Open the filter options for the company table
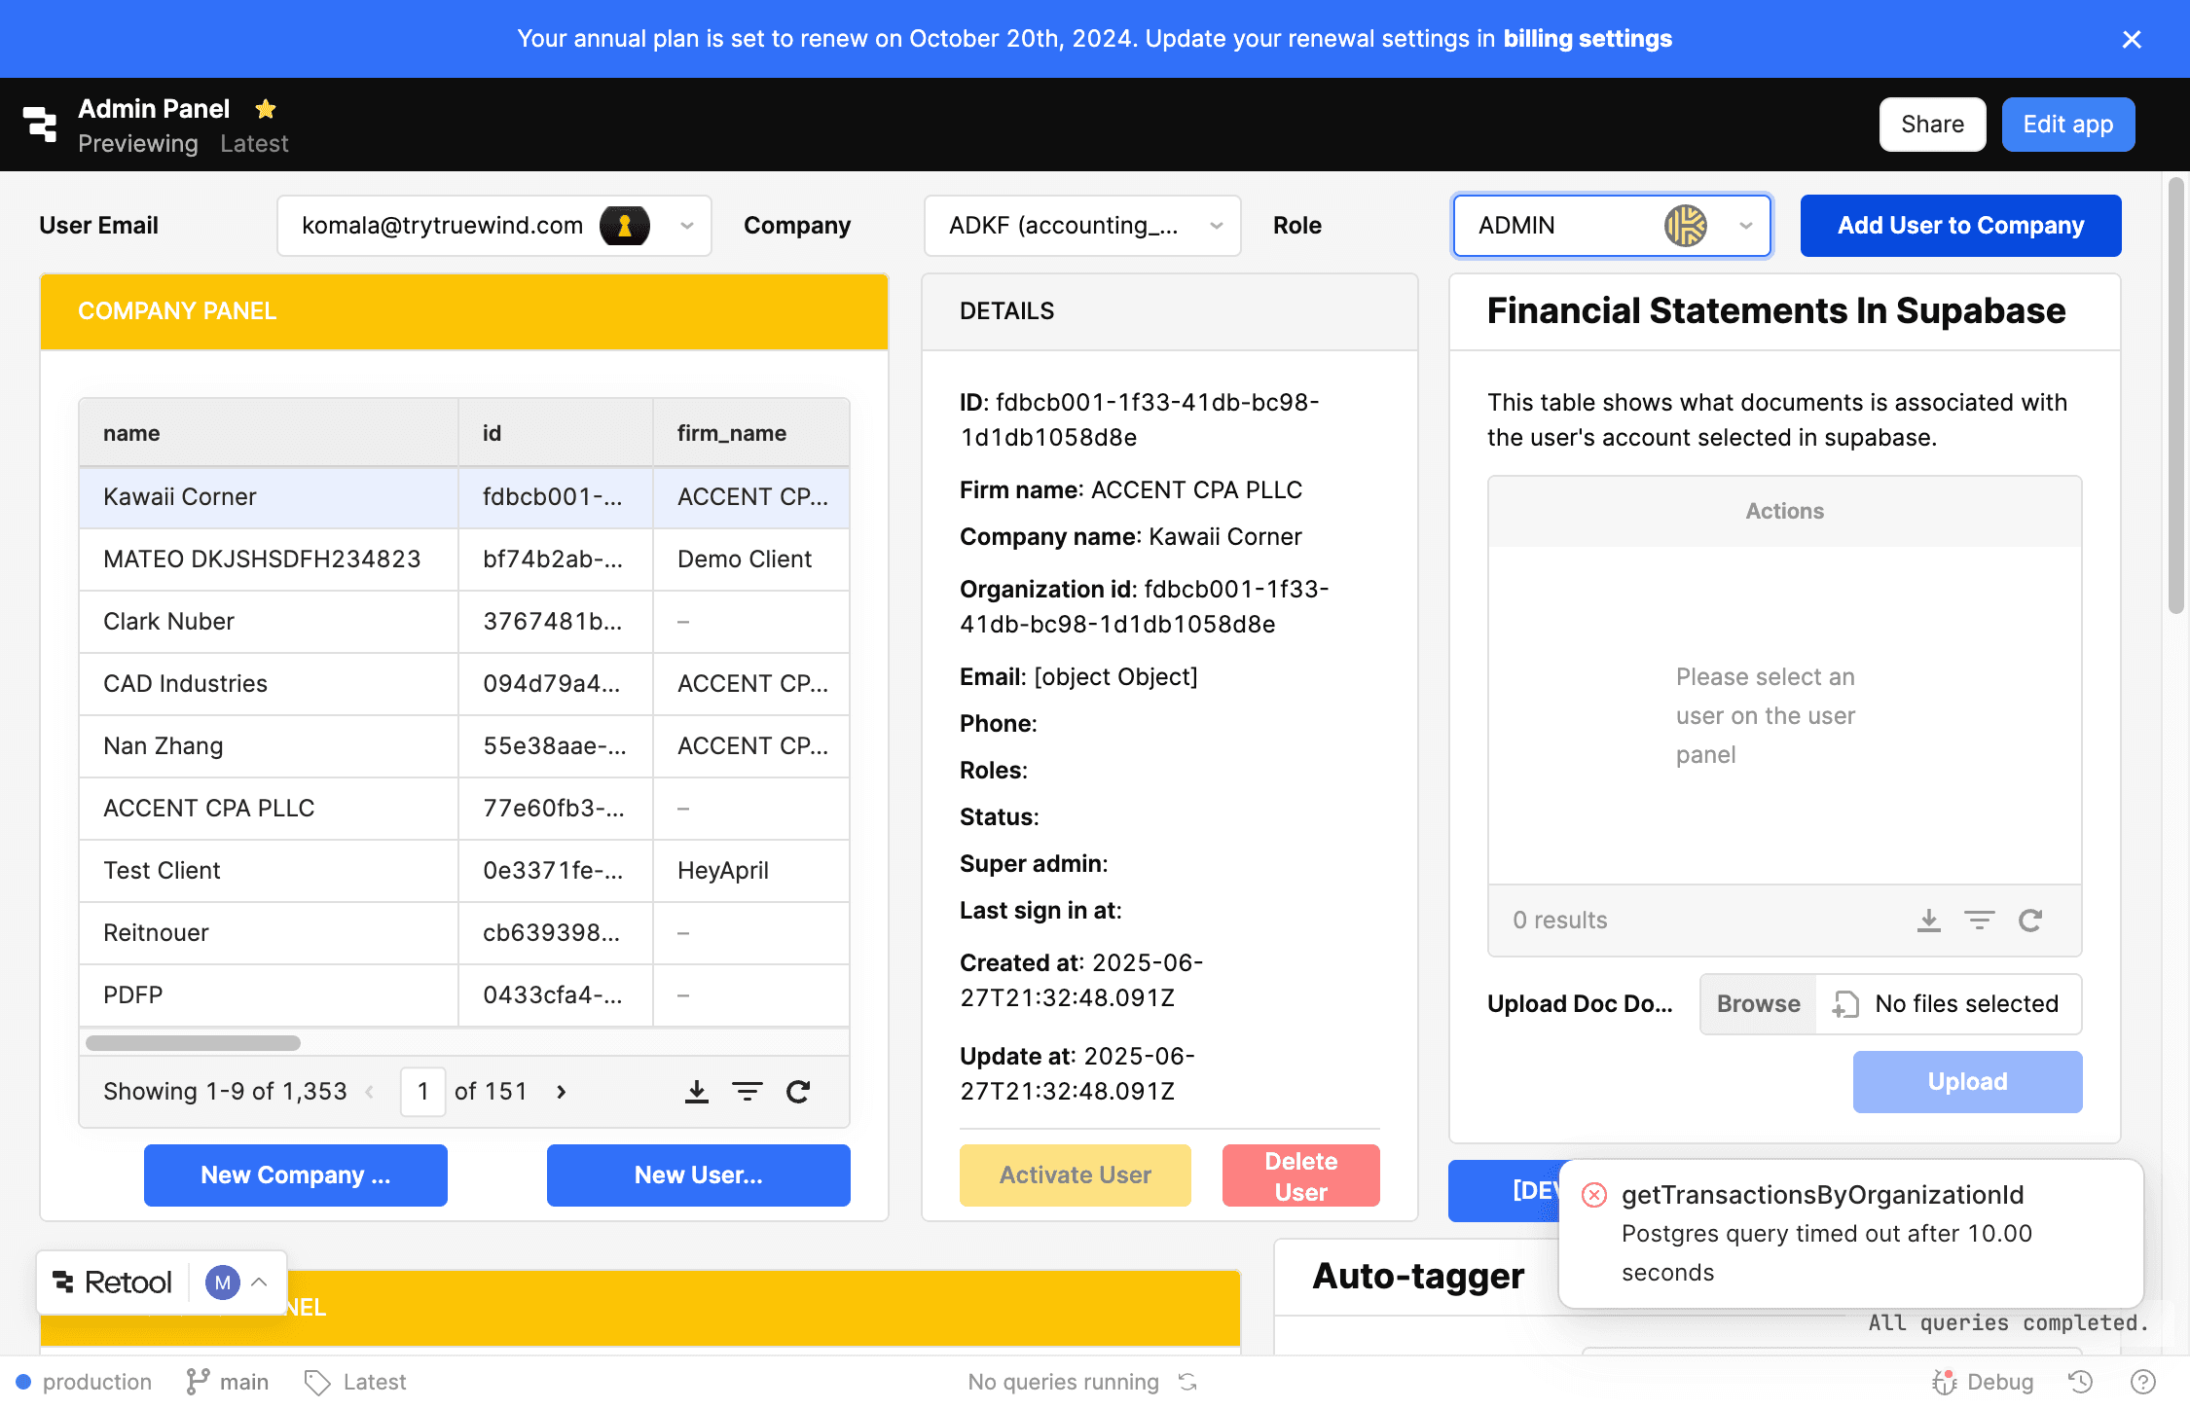Viewport: 2190px width, 1409px height. click(x=748, y=1091)
